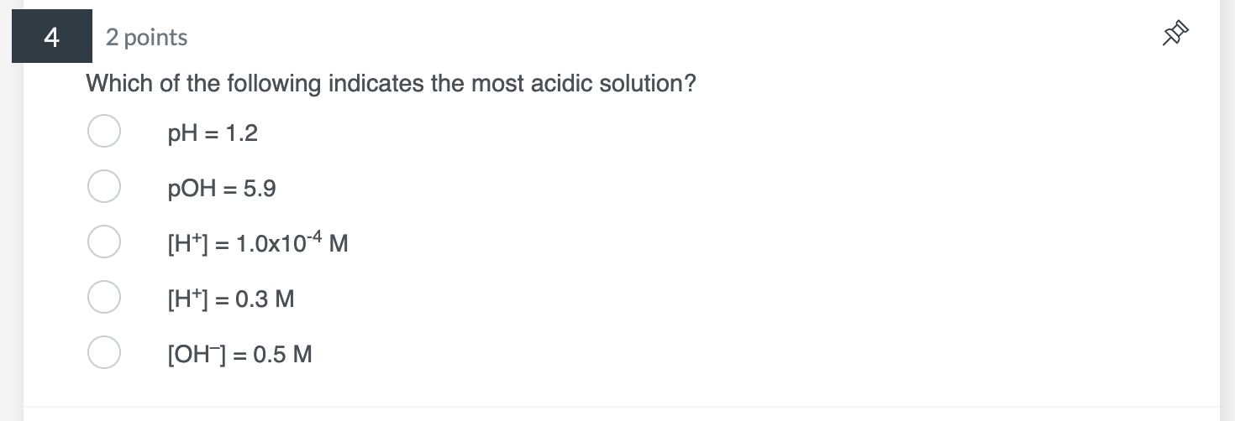Select the radio button for pH = 1.2
Viewport: 1235px width, 421px height.
[104, 132]
